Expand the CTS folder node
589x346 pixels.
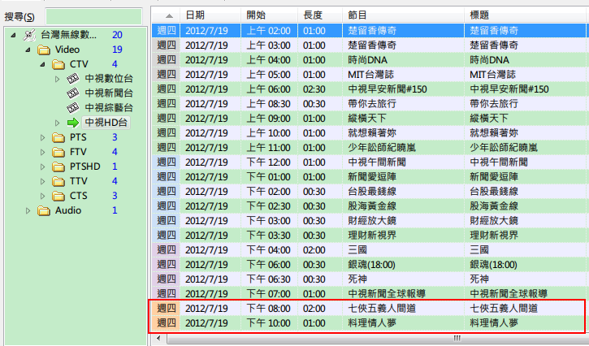(42, 196)
